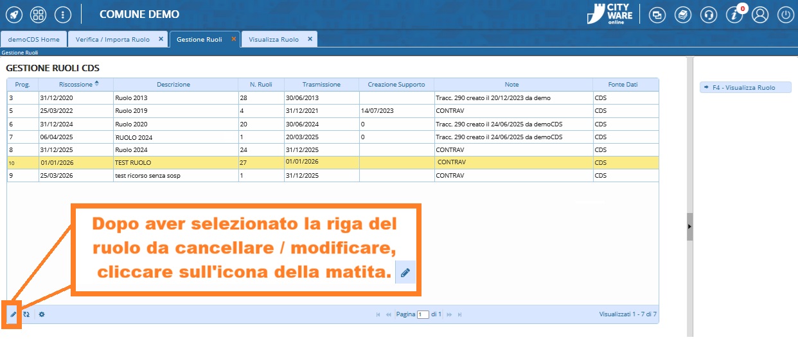Switch to the Visualizza Ruolo tab
Viewport: 798px width, 349px height.
pyautogui.click(x=274, y=39)
